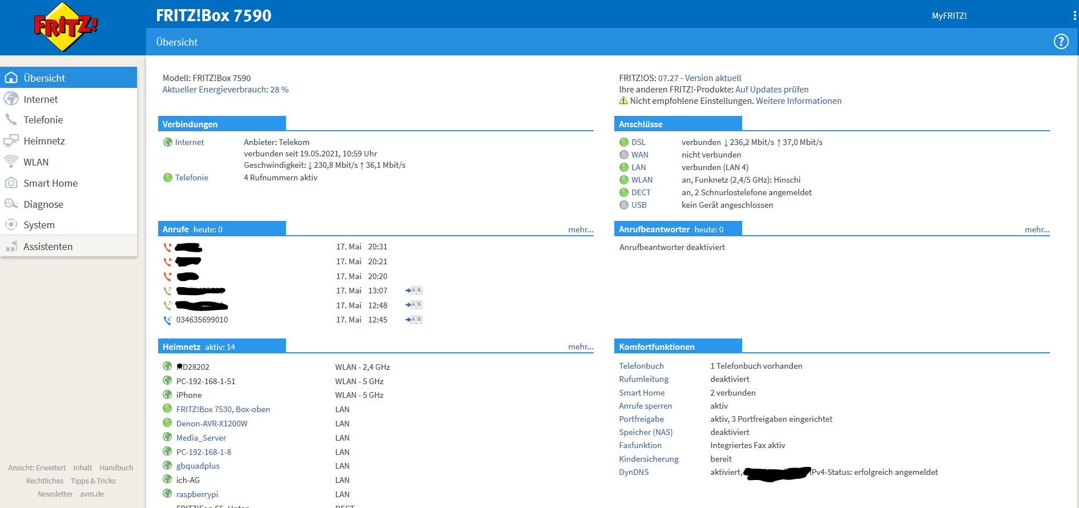
Task: Click mehr link in Heimnetz section
Action: [581, 346]
